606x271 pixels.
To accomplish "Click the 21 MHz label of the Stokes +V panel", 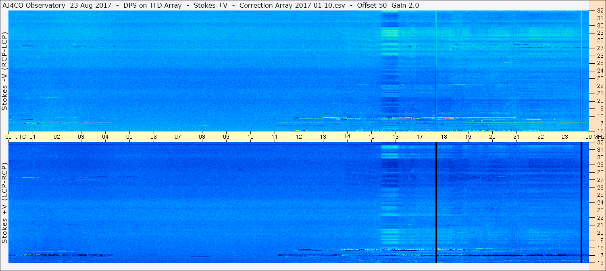I will (600, 225).
